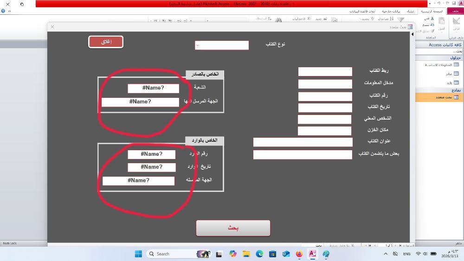Collapse the navigation pane shutter arrow
This screenshot has width=464, height=261.
pos(413,33)
